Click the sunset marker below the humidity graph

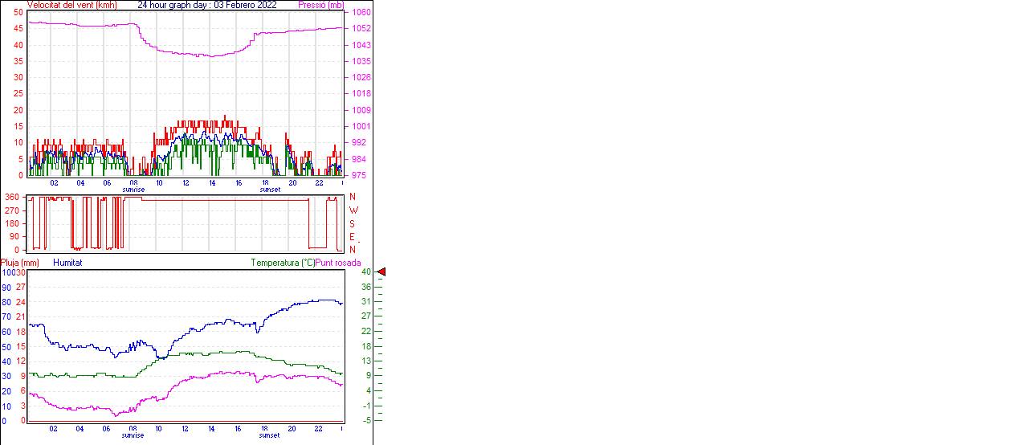click(x=270, y=435)
